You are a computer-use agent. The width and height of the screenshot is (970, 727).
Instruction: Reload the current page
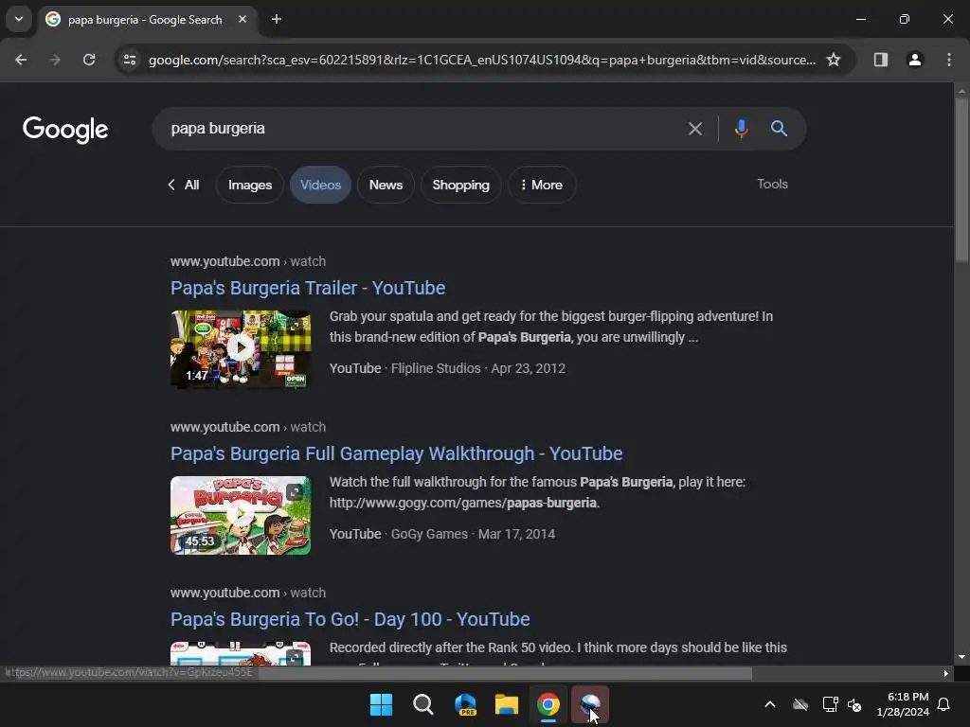coord(89,60)
